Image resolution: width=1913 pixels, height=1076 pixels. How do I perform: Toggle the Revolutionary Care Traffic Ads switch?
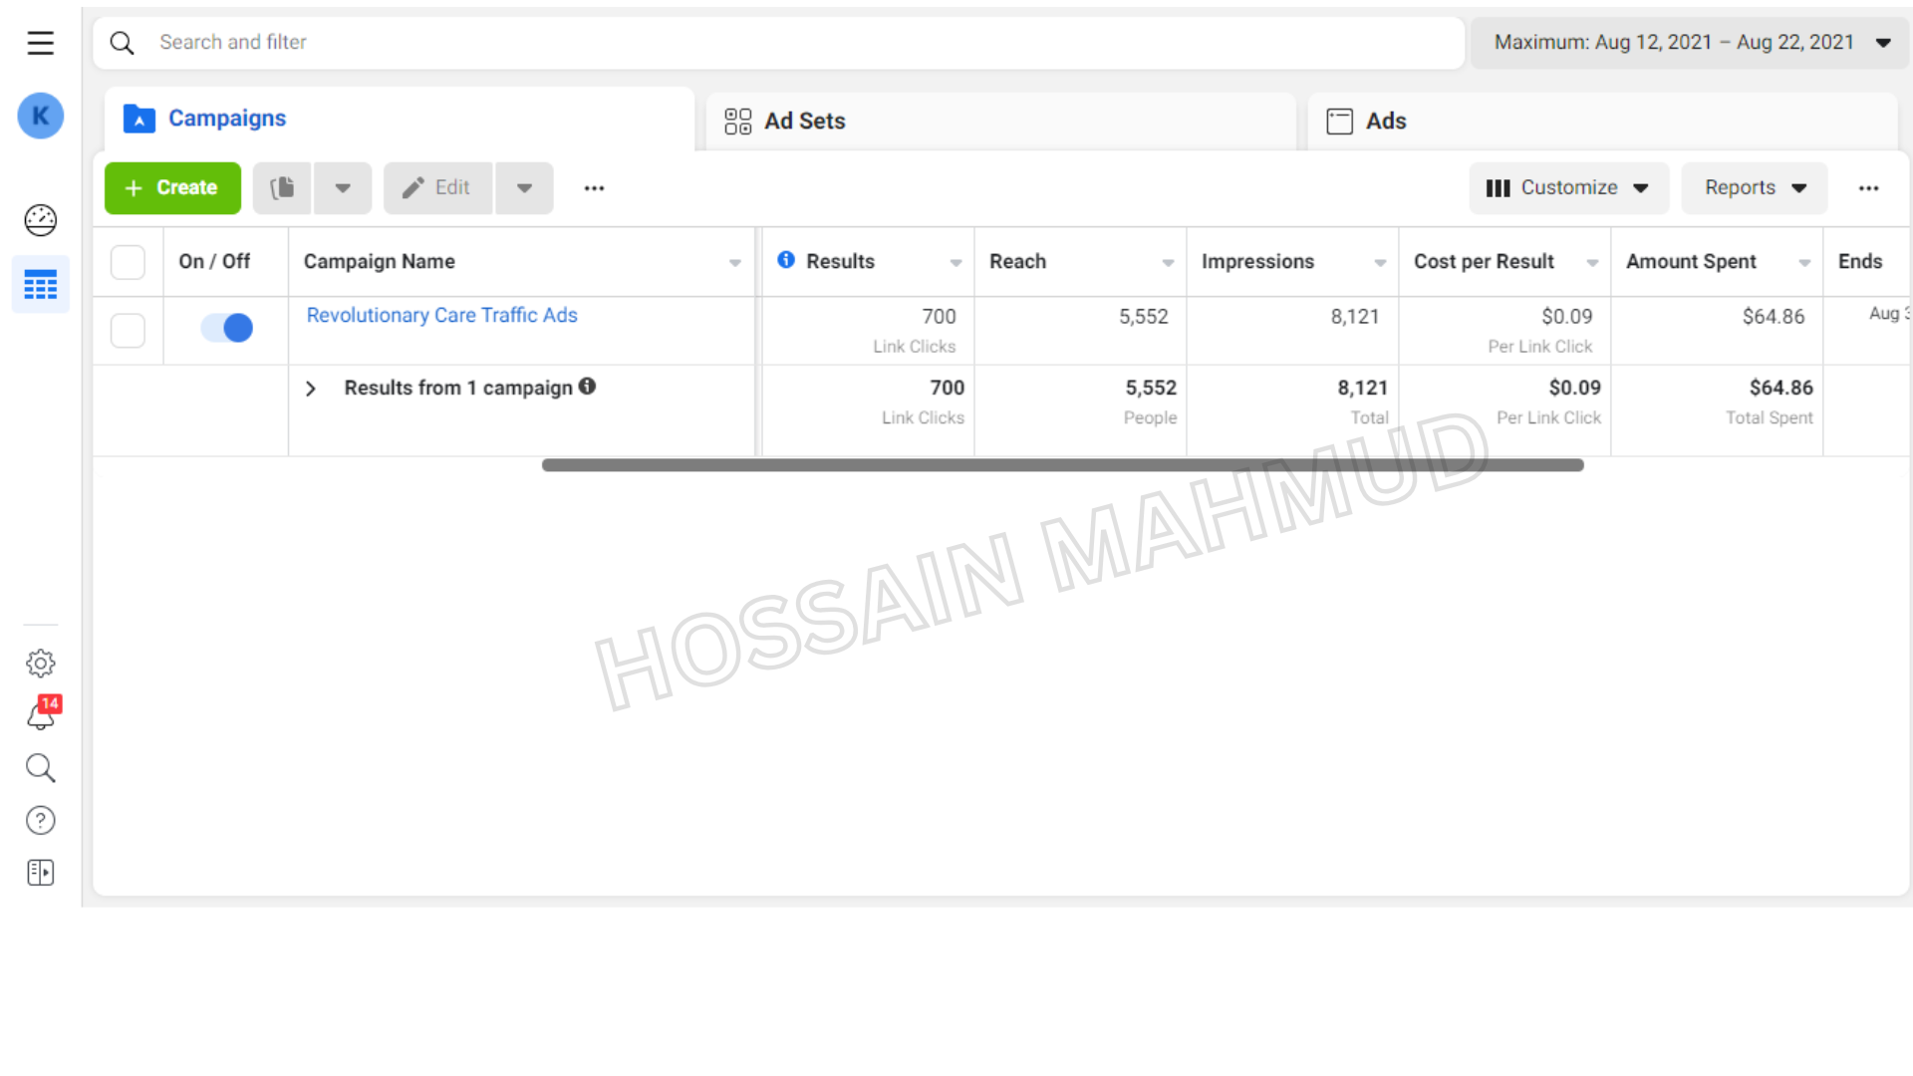click(227, 328)
